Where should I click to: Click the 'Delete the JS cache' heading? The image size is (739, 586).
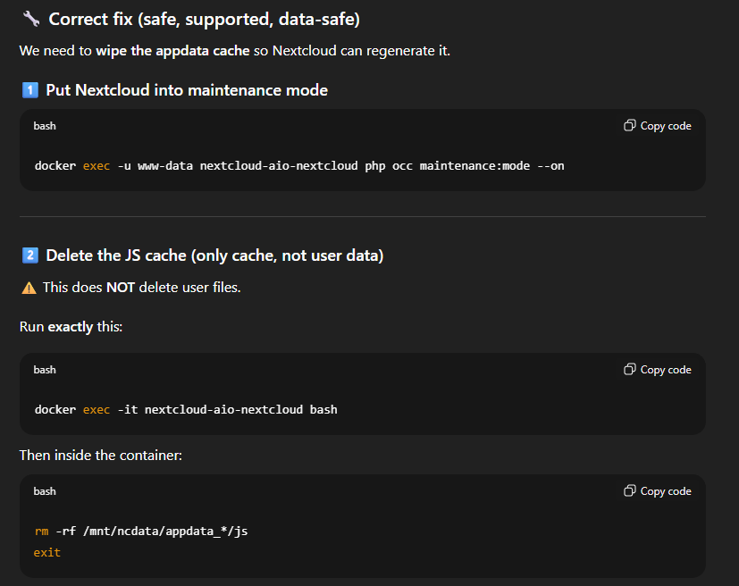[x=214, y=256]
